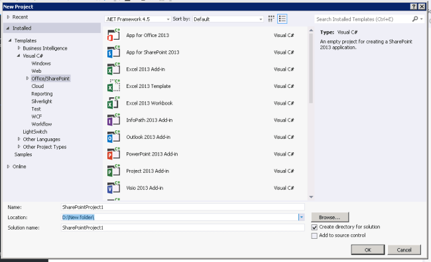Expand the Recent section
Image resolution: width=431 pixels, height=262 pixels.
click(8, 17)
